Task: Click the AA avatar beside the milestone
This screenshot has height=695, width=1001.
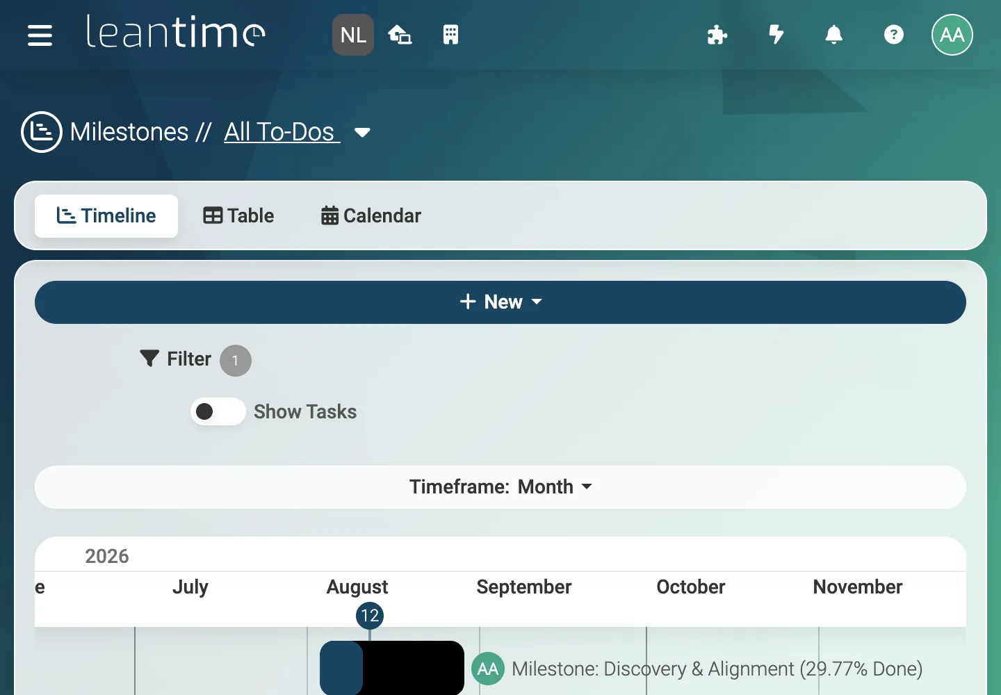Action: [x=488, y=669]
